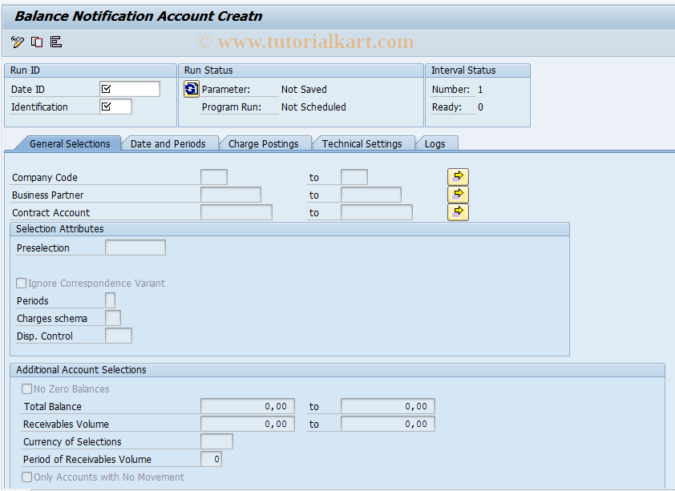Switch to the Date and Periods tab
The width and height of the screenshot is (675, 491).
[x=169, y=144]
